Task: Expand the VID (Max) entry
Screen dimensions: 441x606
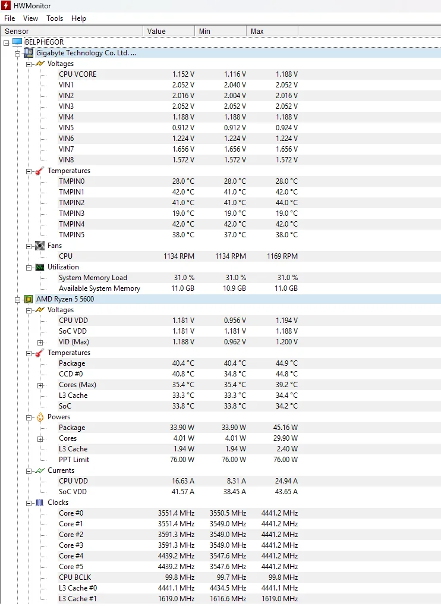Action: pyautogui.click(x=40, y=343)
